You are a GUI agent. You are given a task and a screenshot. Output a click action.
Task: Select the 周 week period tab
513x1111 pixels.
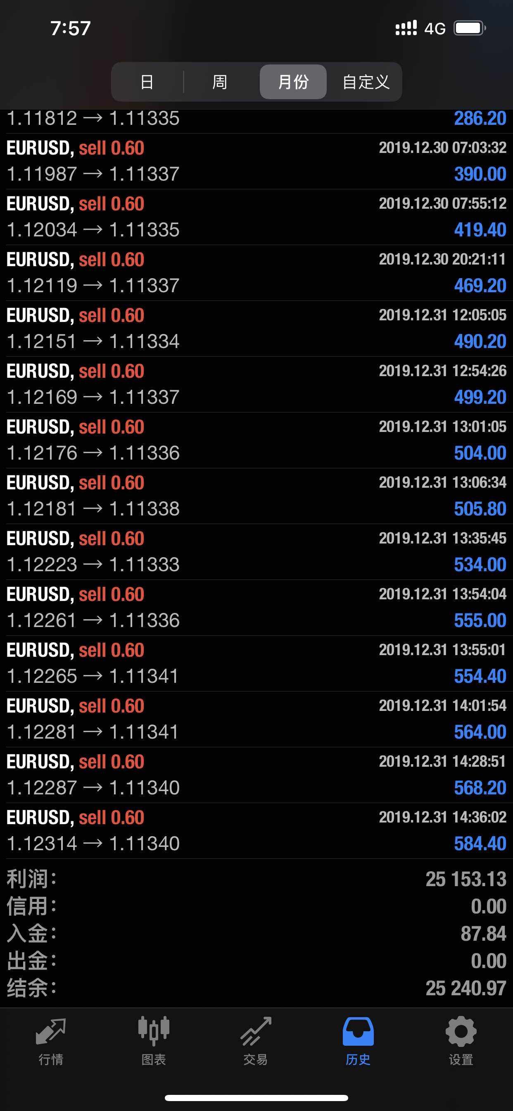219,82
